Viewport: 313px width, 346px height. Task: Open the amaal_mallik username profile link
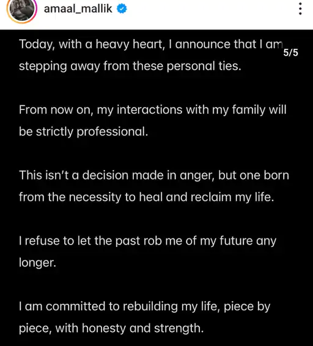[x=78, y=9]
